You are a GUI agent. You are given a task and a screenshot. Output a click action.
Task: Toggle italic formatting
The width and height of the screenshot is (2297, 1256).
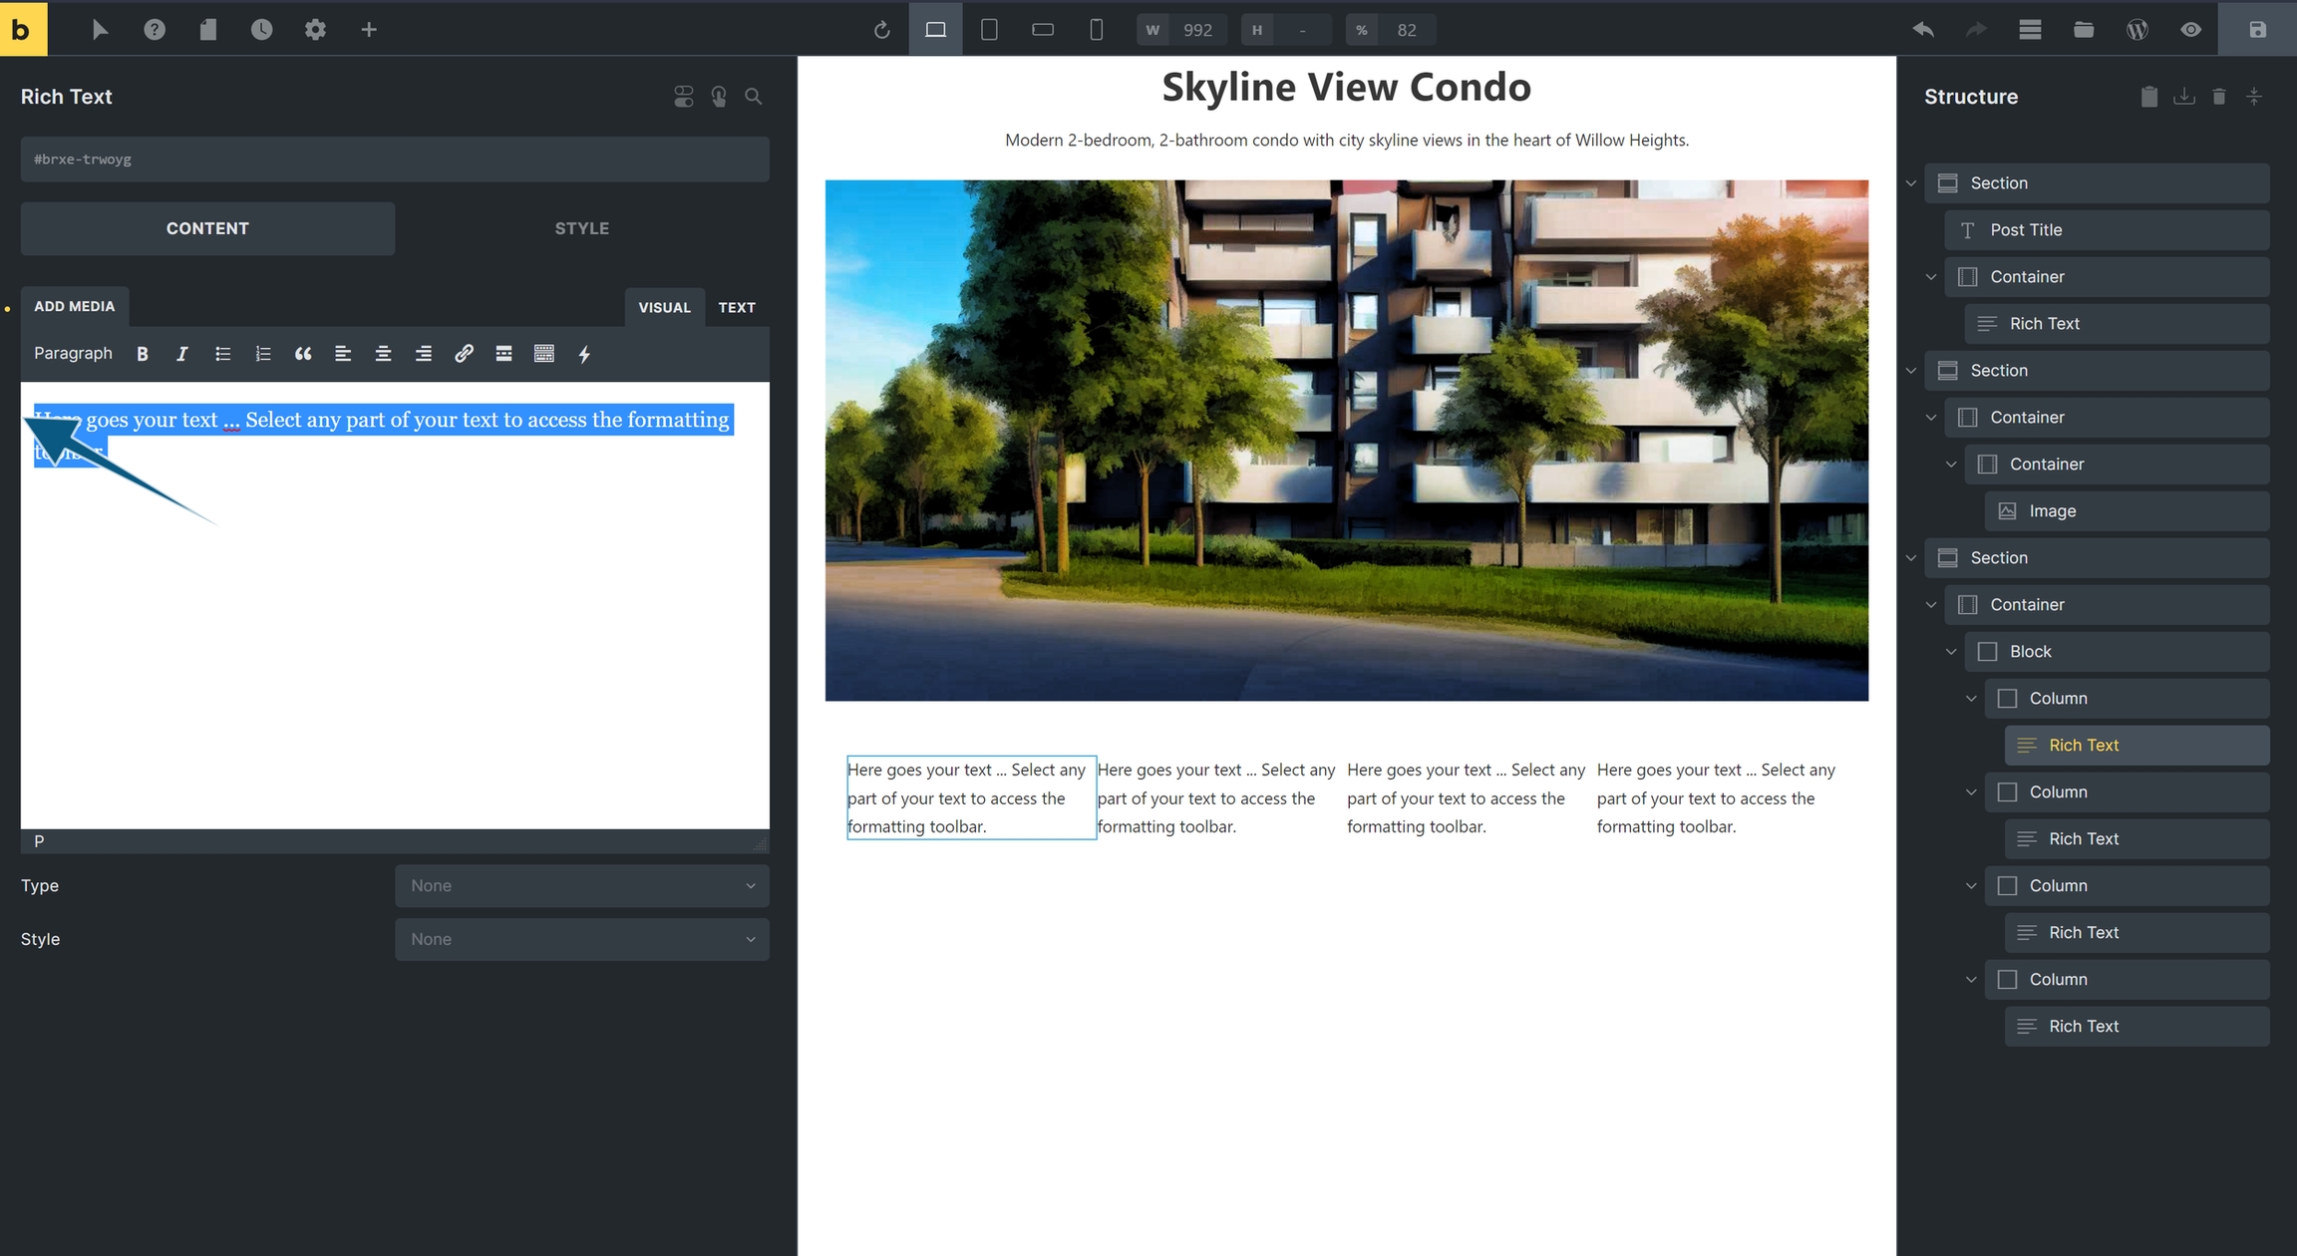(181, 354)
